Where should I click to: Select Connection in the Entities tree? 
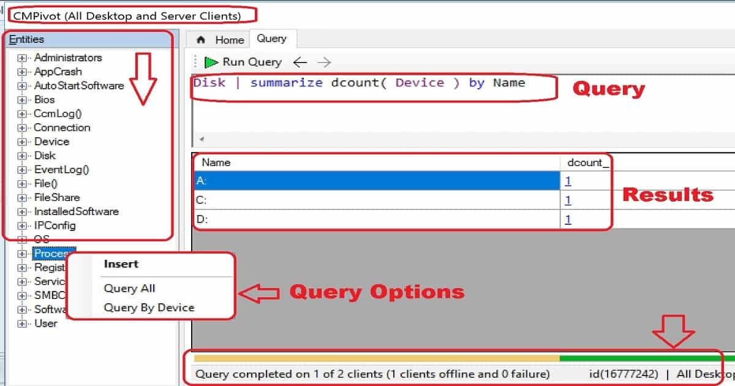62,127
